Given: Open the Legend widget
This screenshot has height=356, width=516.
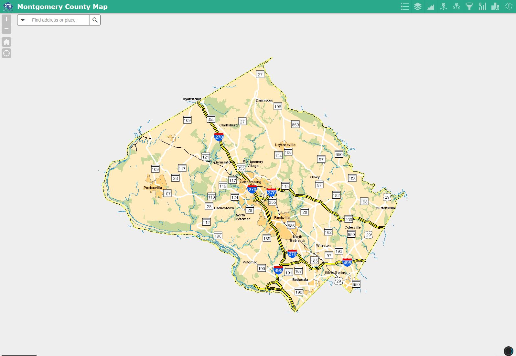Looking at the screenshot, I should click(404, 6).
